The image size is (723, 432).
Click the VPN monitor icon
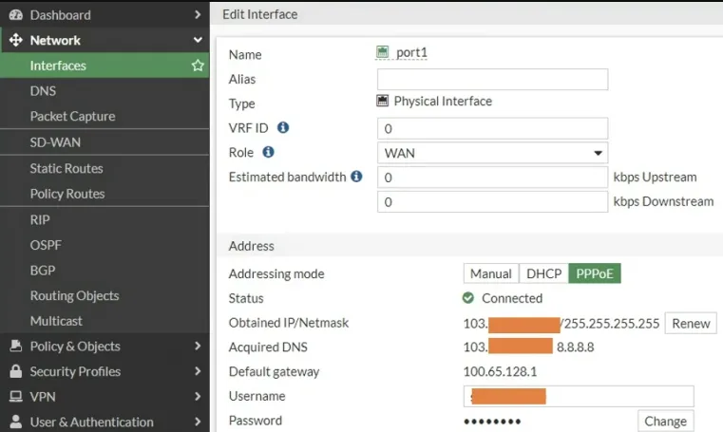(x=15, y=397)
